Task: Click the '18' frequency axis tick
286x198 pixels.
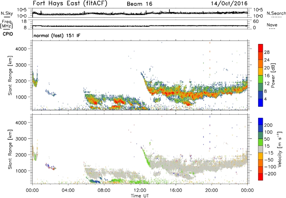Action: 24,21
